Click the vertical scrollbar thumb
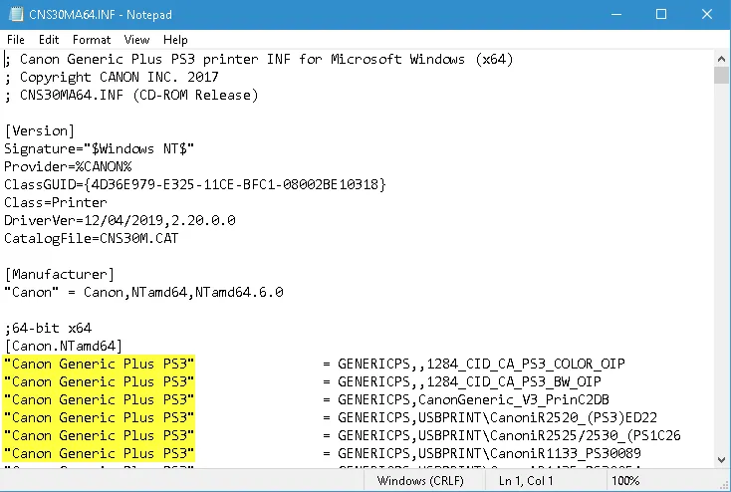This screenshot has width=731, height=492. coord(721,78)
